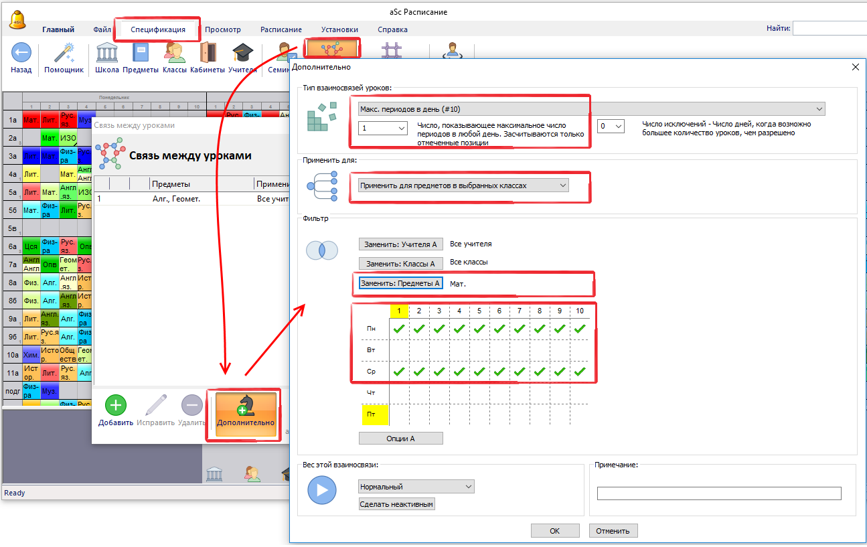This screenshot has height=547, width=867.
Task: Switch to the Спецификация tab
Action: (158, 29)
